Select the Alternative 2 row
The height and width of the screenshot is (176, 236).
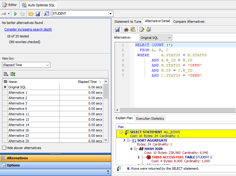click(53, 98)
